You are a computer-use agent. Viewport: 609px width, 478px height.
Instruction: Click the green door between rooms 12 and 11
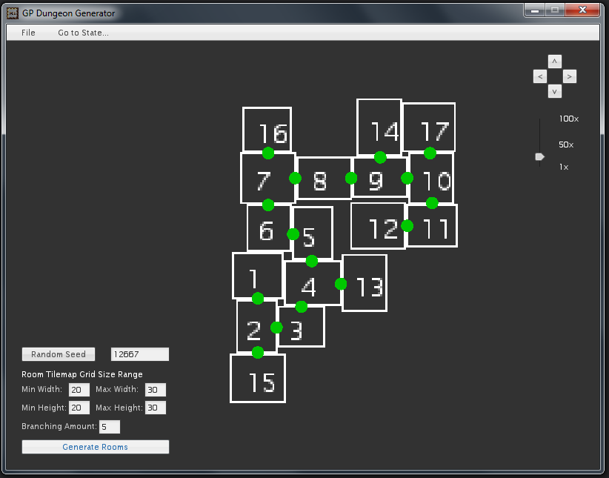click(407, 226)
